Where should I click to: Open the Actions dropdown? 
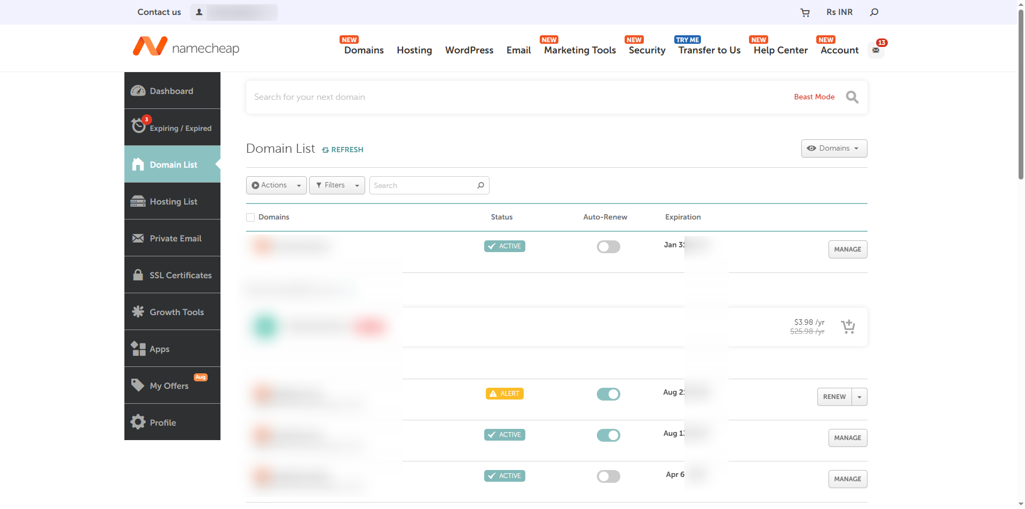coord(276,185)
